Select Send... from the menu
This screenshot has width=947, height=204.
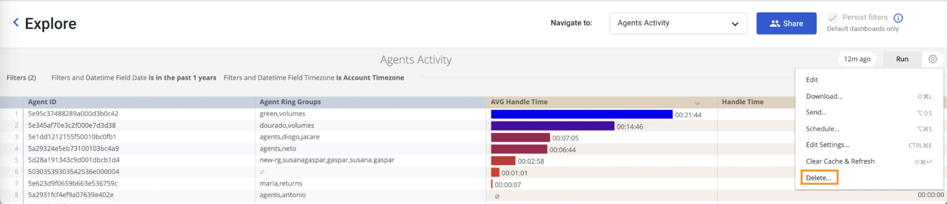(816, 112)
